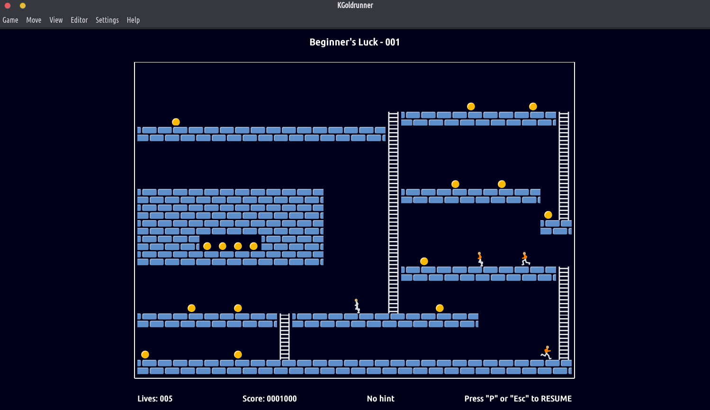Open the Settings menu
This screenshot has width=710, height=410.
107,20
